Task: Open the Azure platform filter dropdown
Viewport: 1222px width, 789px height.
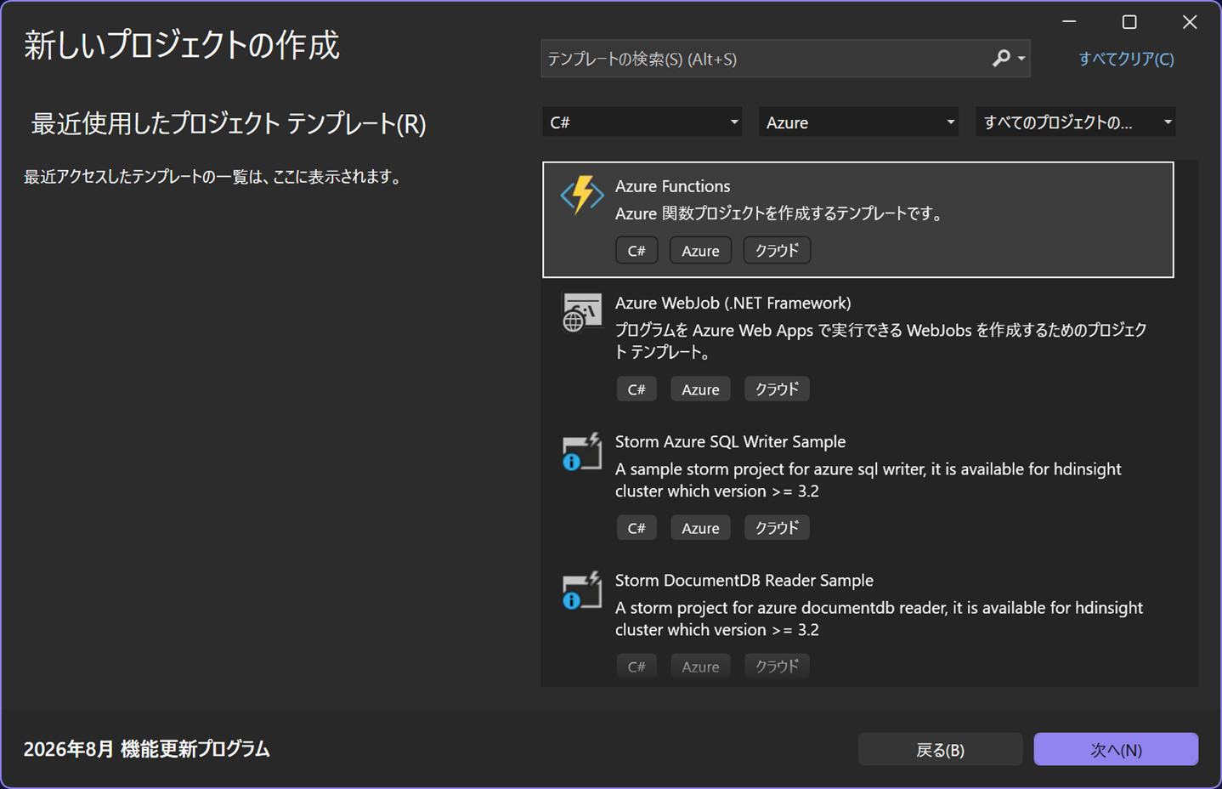Action: pyautogui.click(x=858, y=122)
